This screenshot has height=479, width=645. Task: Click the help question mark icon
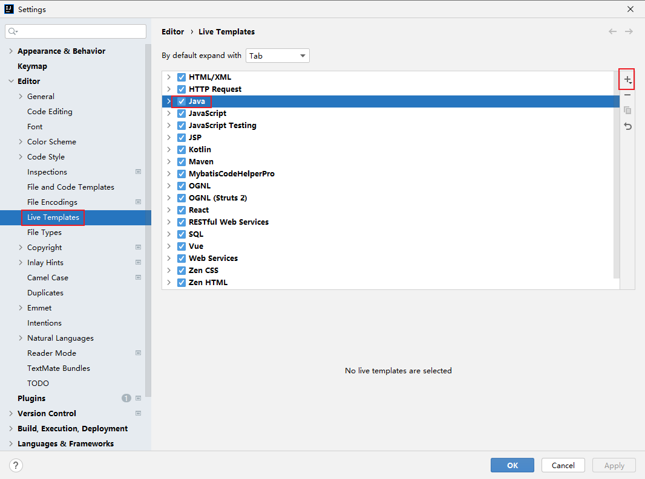click(16, 466)
